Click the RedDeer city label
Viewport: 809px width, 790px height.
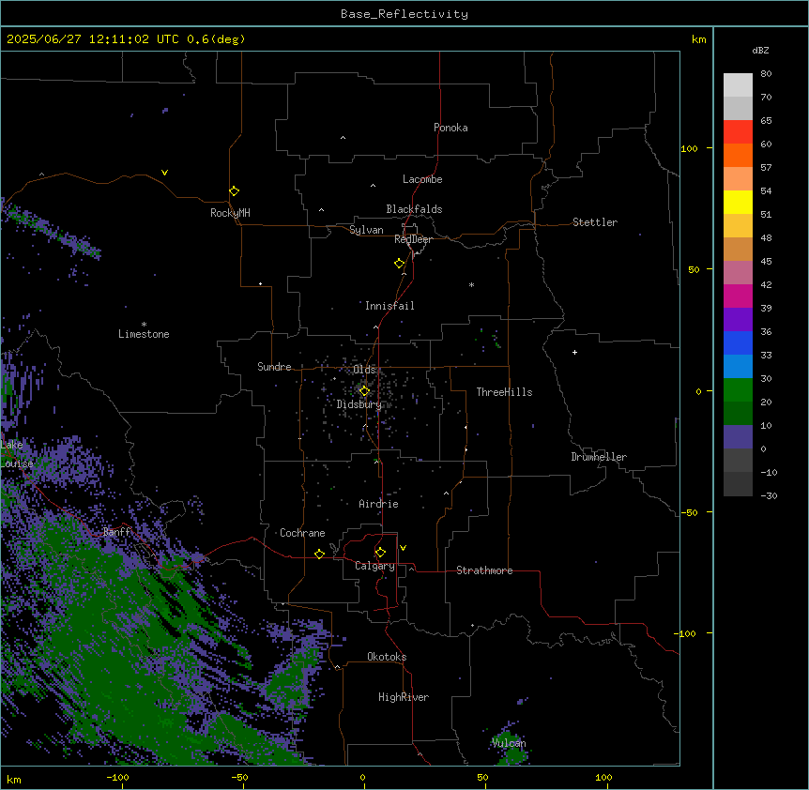click(413, 239)
